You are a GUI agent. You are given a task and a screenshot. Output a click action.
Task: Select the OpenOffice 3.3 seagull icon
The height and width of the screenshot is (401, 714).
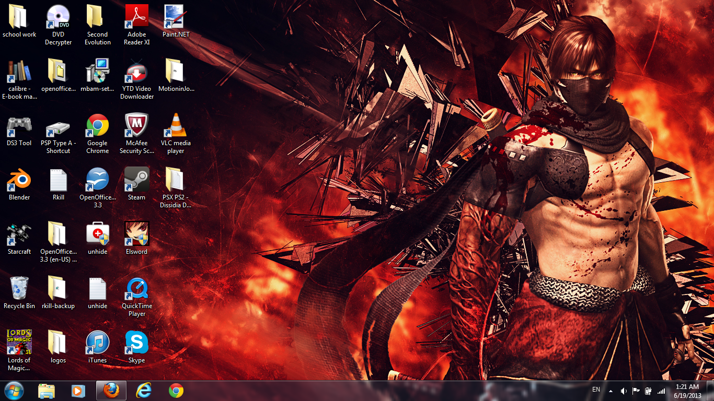pos(97,180)
